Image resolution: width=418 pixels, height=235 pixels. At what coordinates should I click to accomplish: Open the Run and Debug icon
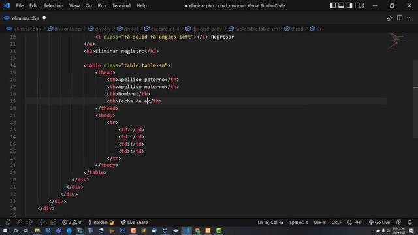pos(42,222)
